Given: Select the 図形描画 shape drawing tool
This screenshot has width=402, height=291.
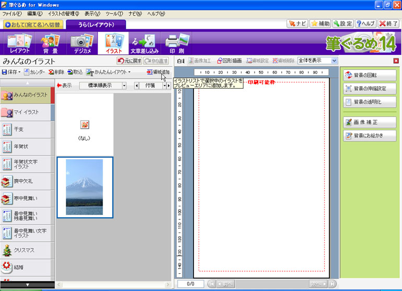Looking at the screenshot, I should pyautogui.click(x=229, y=61).
